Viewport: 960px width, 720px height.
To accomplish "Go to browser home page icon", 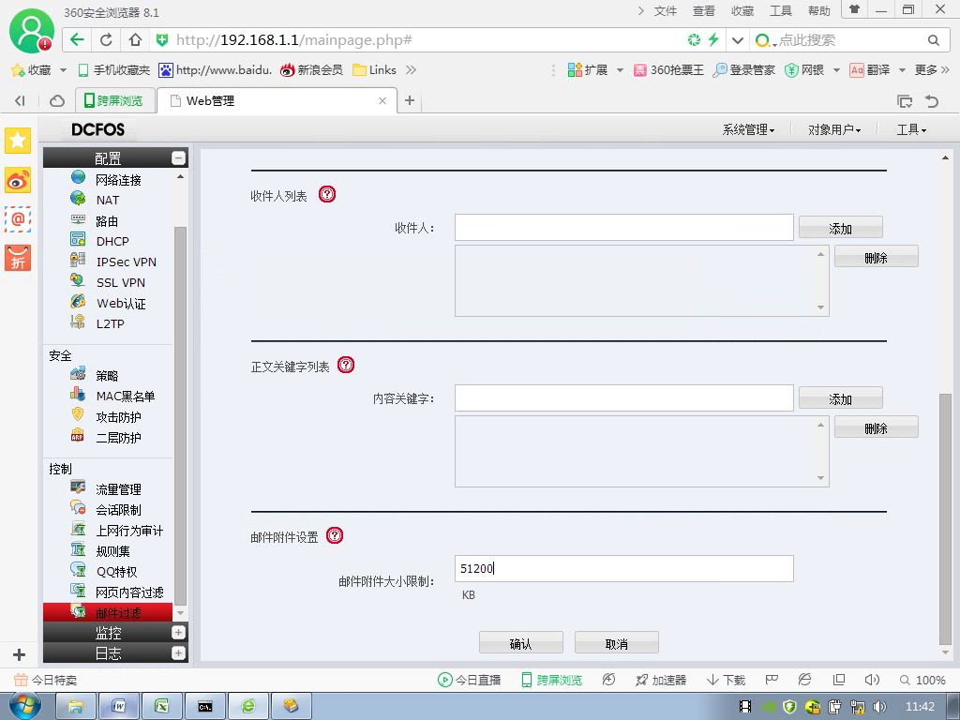I will pos(135,39).
